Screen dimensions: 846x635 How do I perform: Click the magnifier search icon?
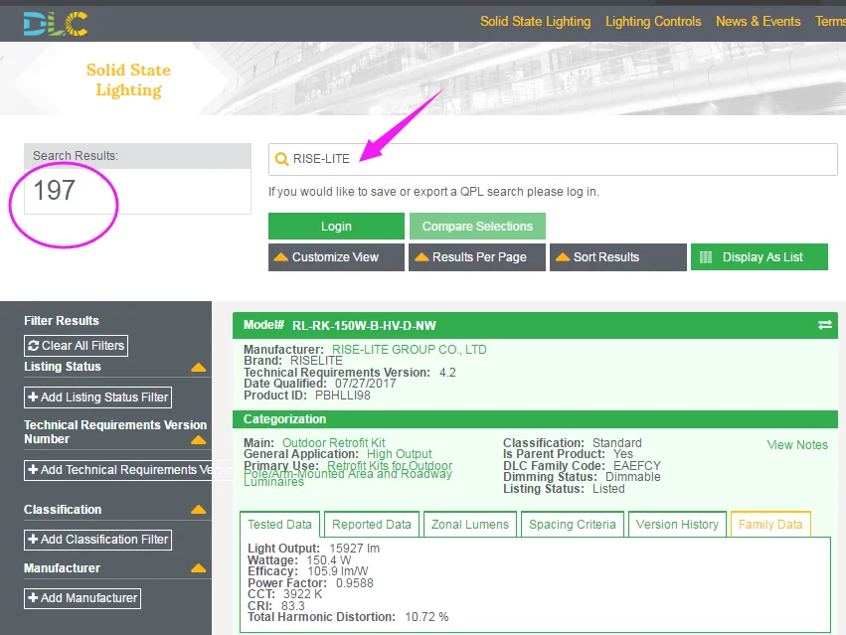(281, 159)
